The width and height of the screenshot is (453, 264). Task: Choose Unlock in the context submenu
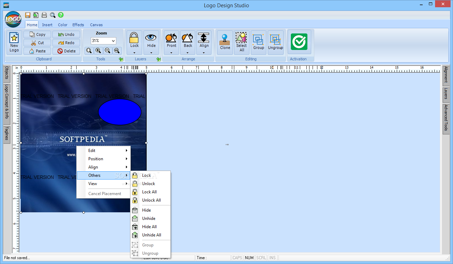click(x=150, y=184)
